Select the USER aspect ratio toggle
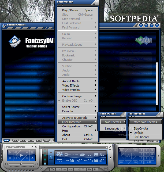 (47, 140)
